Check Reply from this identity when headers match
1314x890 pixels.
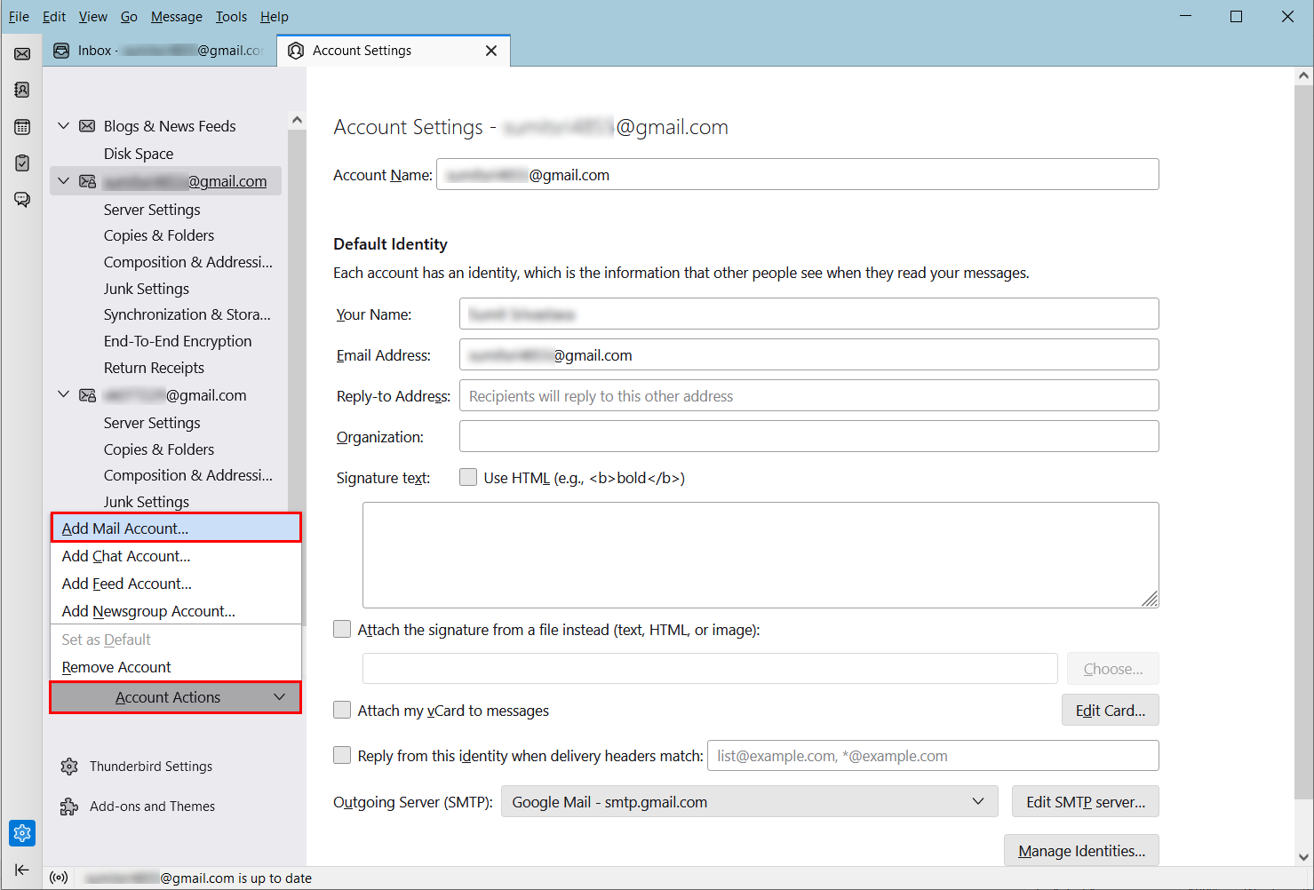342,755
